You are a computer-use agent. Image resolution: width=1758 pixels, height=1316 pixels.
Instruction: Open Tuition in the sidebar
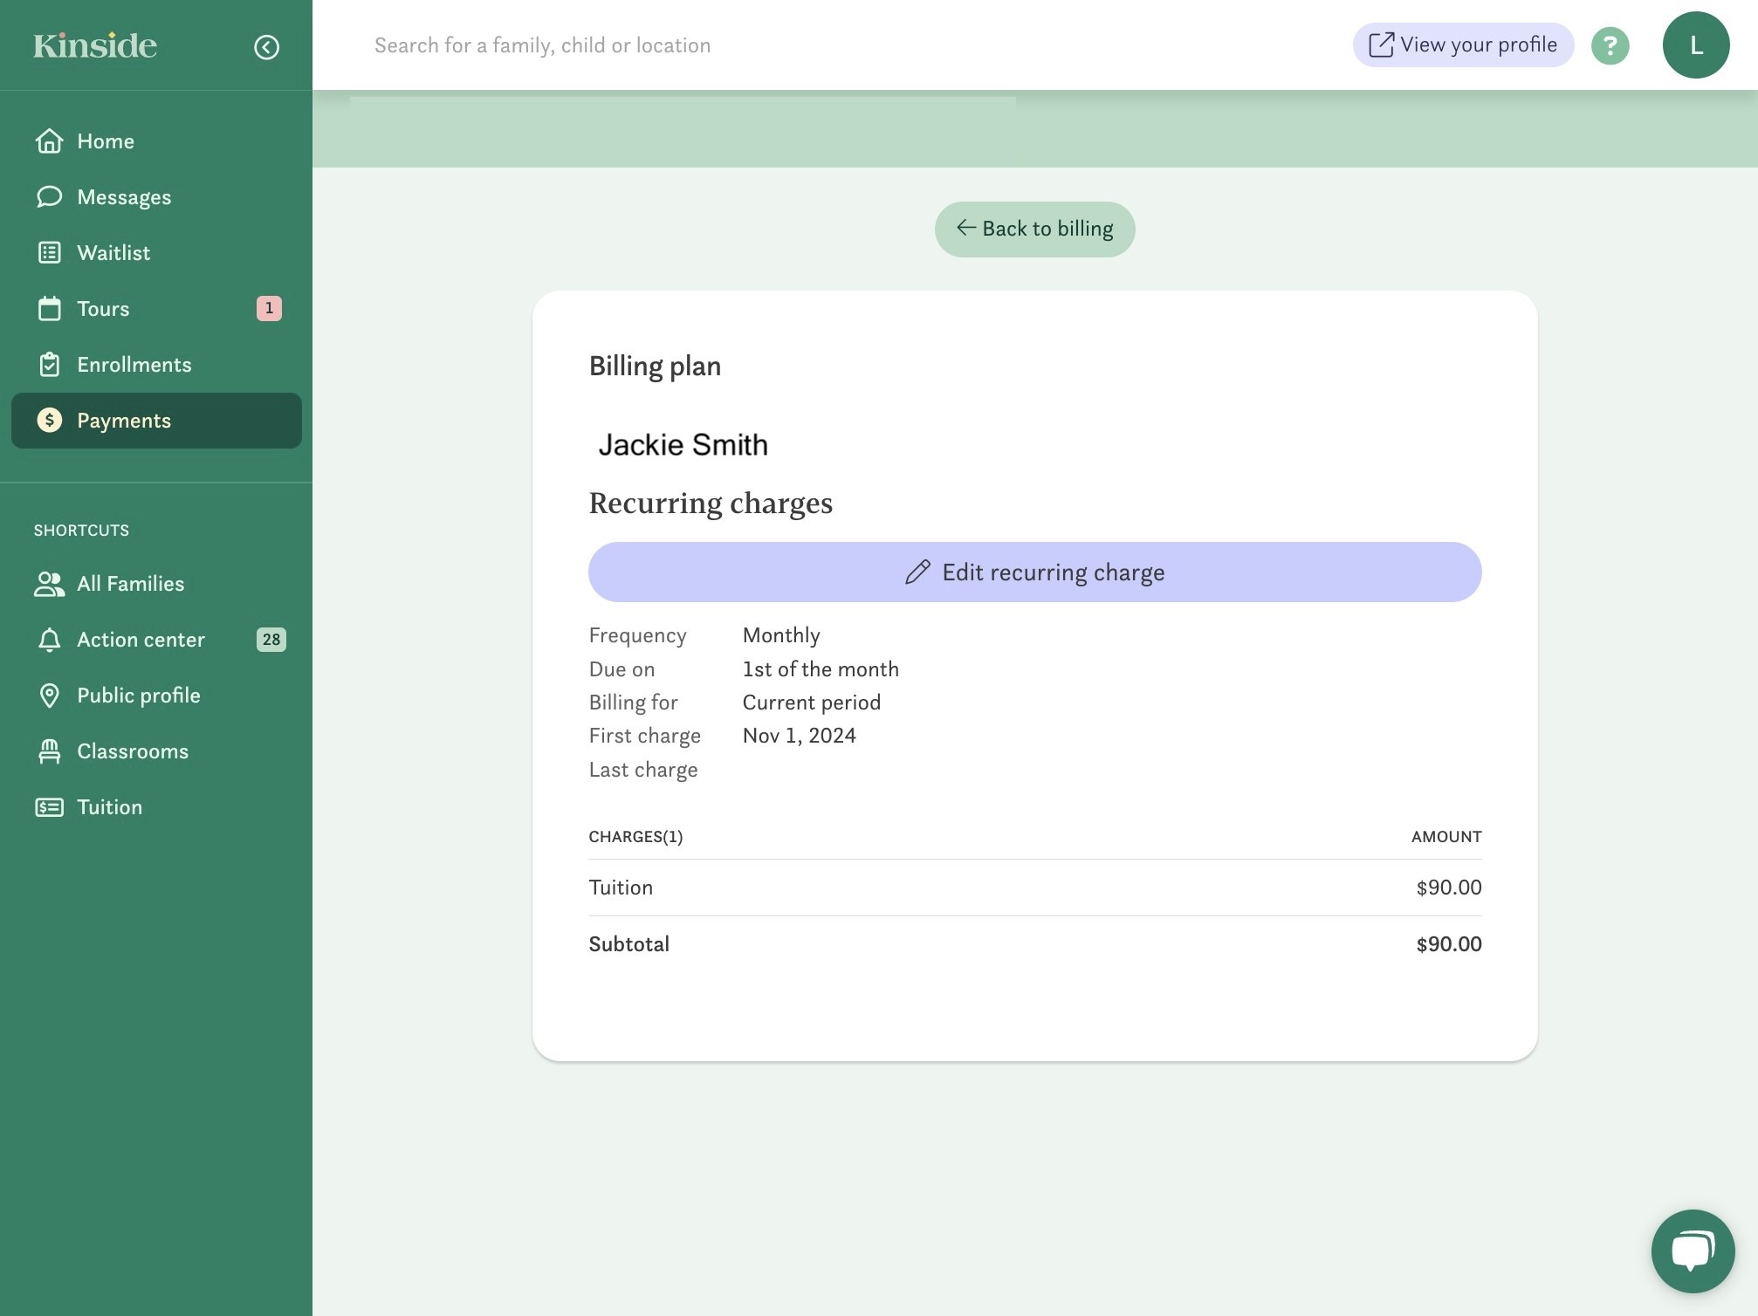pyautogui.click(x=109, y=807)
